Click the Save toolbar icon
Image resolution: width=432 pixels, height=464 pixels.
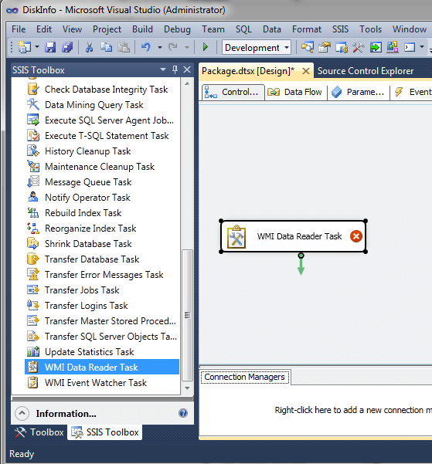coord(50,47)
